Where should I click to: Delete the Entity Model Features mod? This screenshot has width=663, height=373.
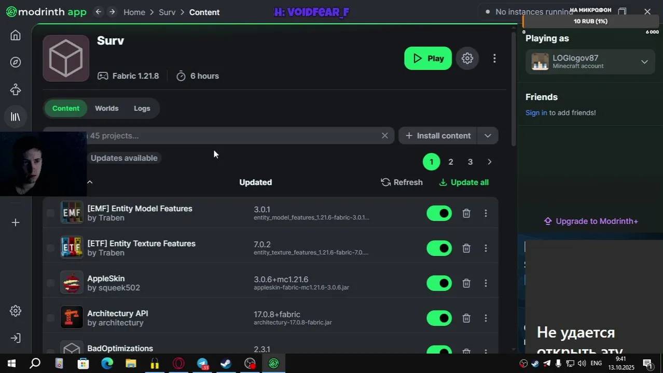466,213
